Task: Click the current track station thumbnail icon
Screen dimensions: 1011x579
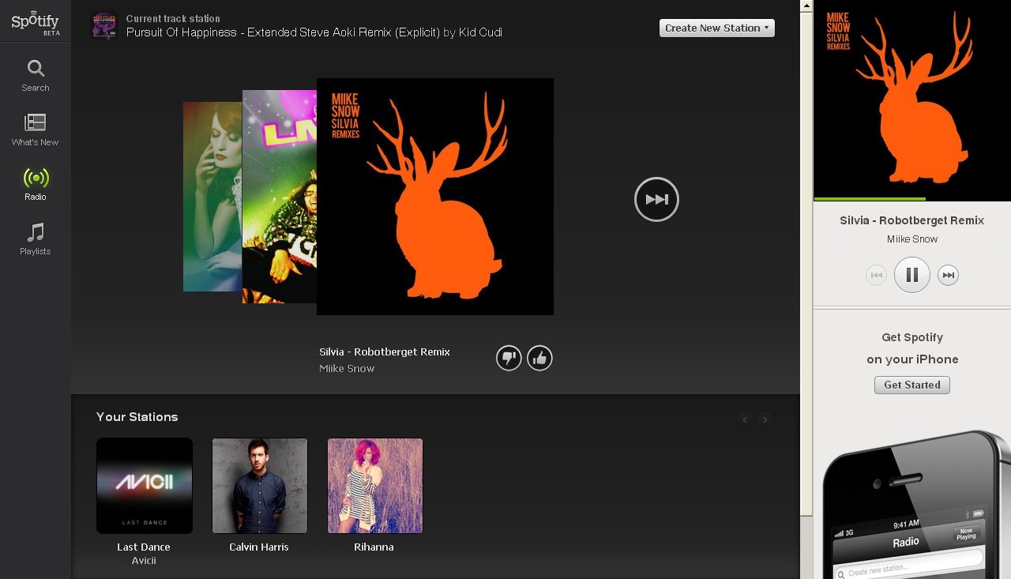Action: tap(104, 26)
